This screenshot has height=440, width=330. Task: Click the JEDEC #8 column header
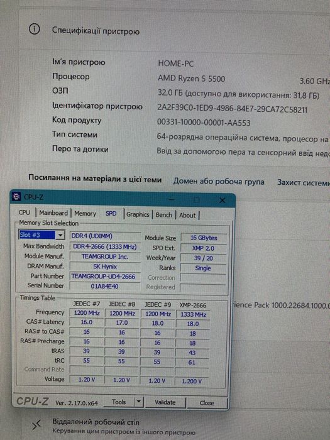point(122,304)
